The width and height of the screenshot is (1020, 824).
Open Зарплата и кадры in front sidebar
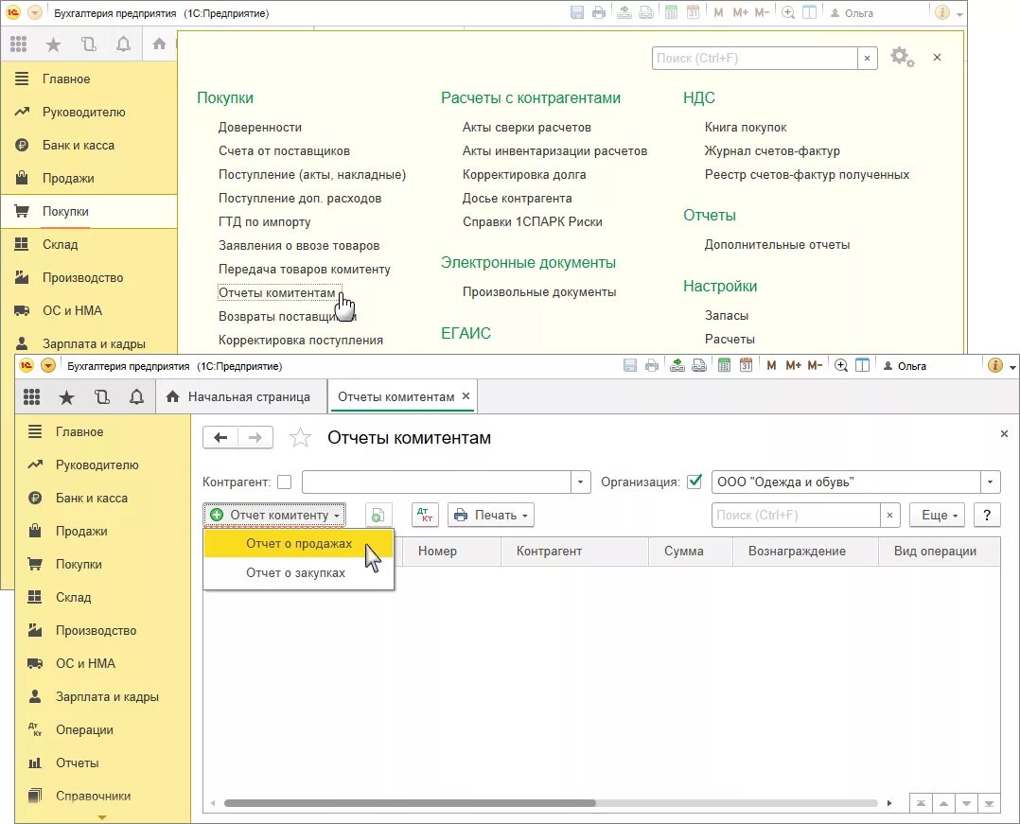pos(107,696)
